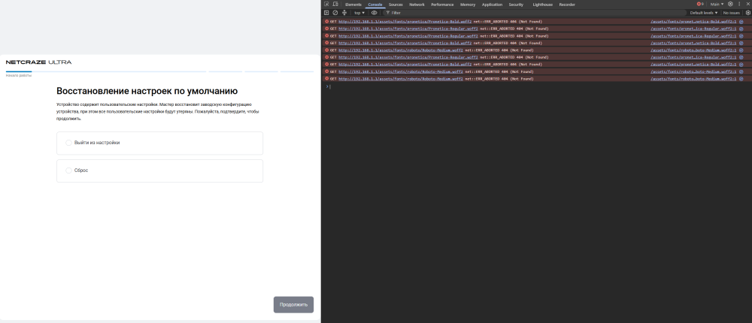Show the console sidebar panel icon
Screen dimensions: 752x323
326,13
